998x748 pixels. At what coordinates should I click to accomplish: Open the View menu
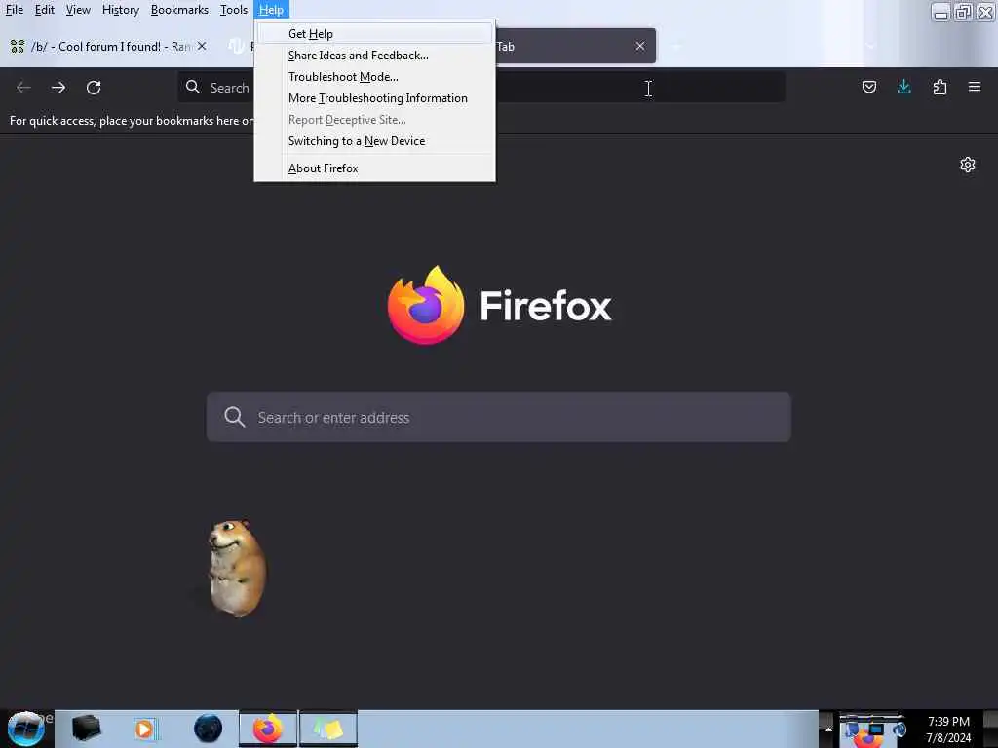coord(78,10)
